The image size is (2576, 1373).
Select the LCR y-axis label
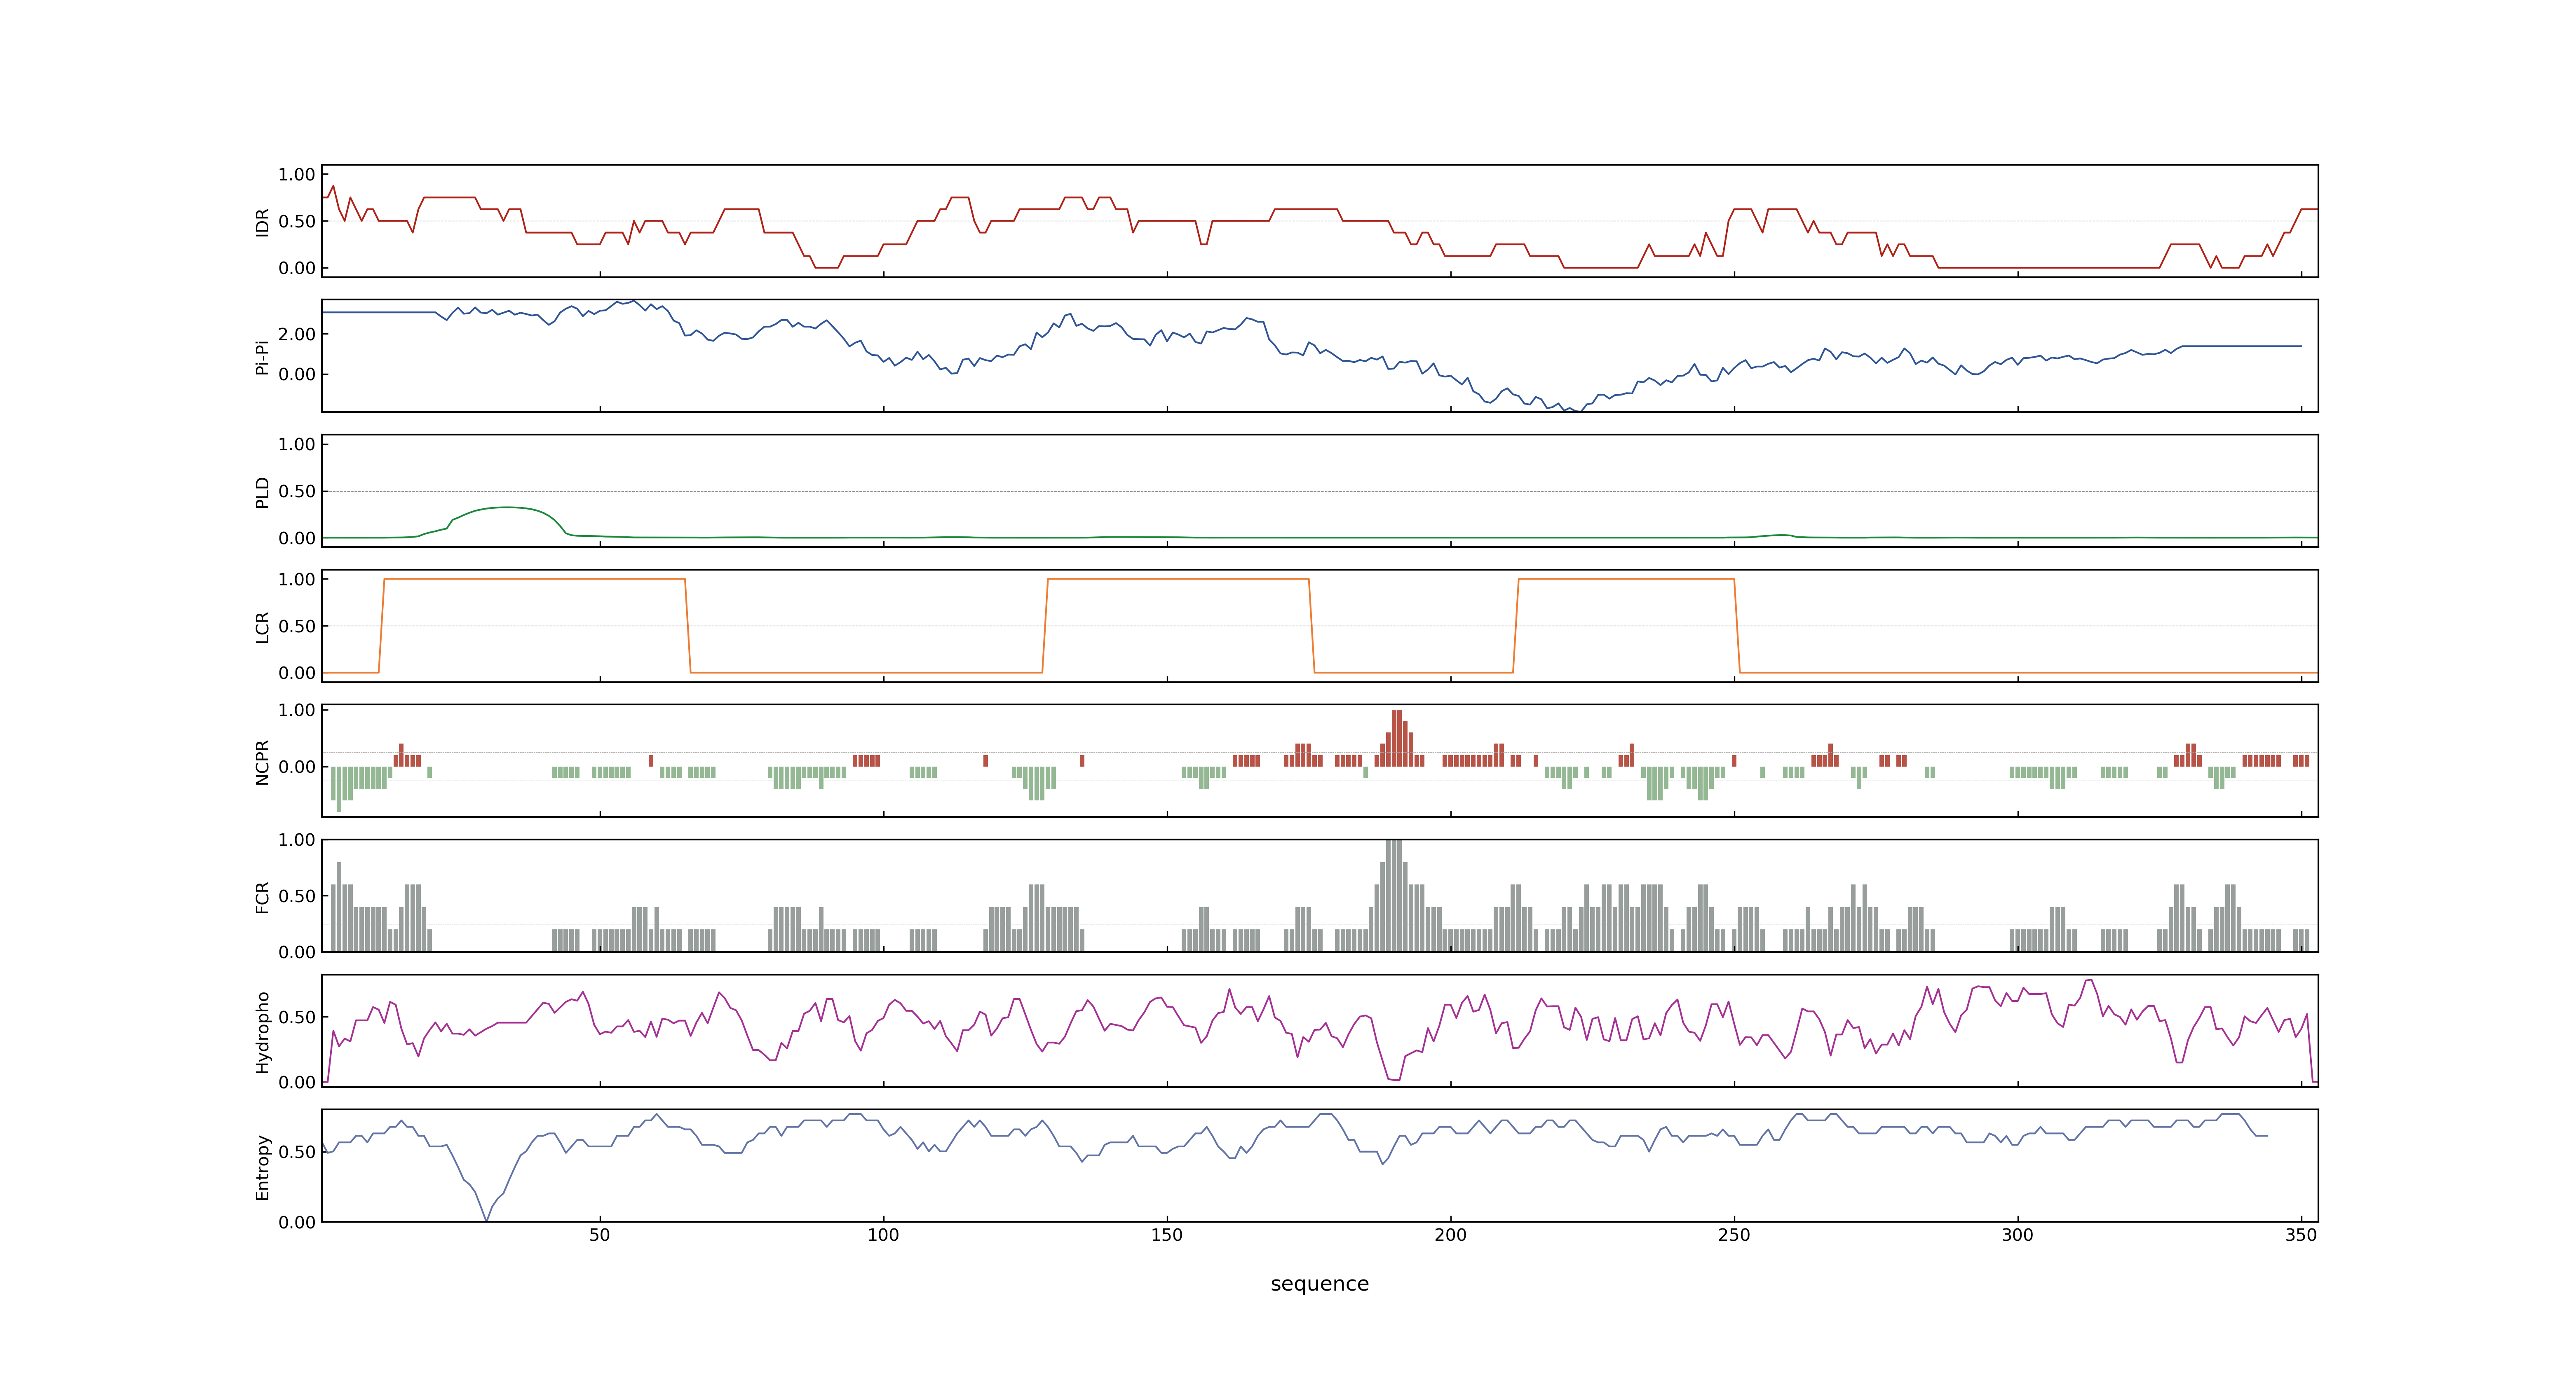tap(262, 627)
